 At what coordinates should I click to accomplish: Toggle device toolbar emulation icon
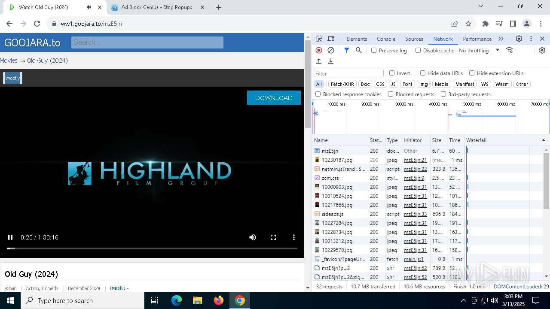331,39
